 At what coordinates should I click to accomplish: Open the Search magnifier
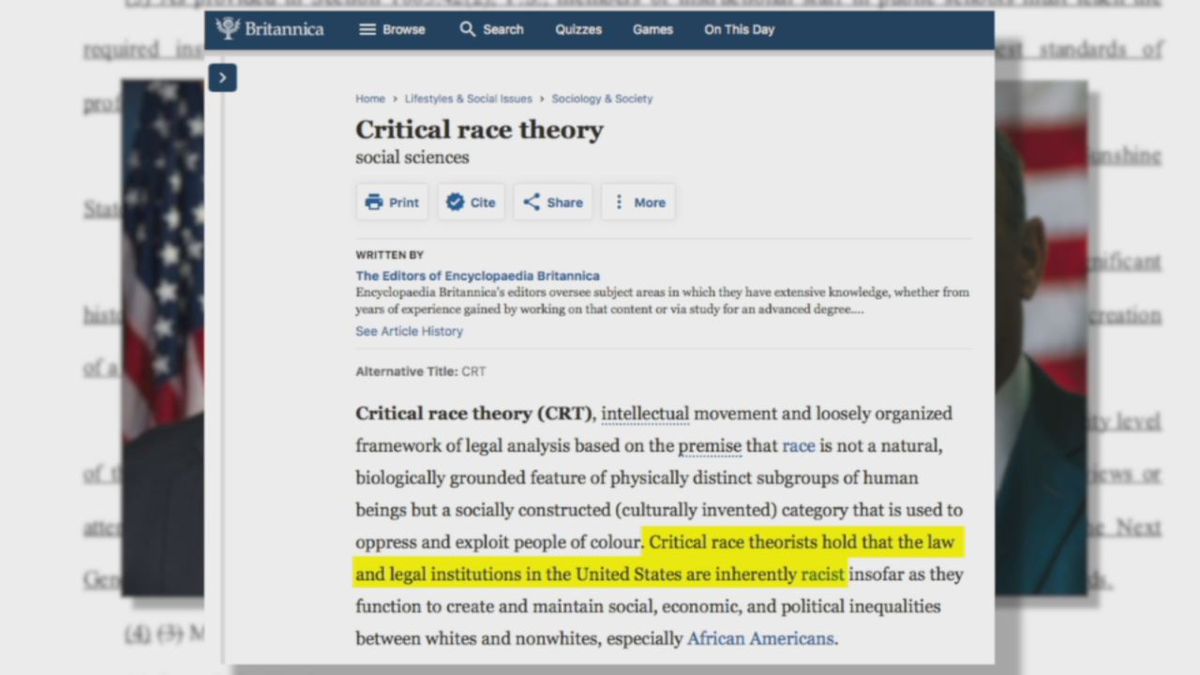point(491,29)
